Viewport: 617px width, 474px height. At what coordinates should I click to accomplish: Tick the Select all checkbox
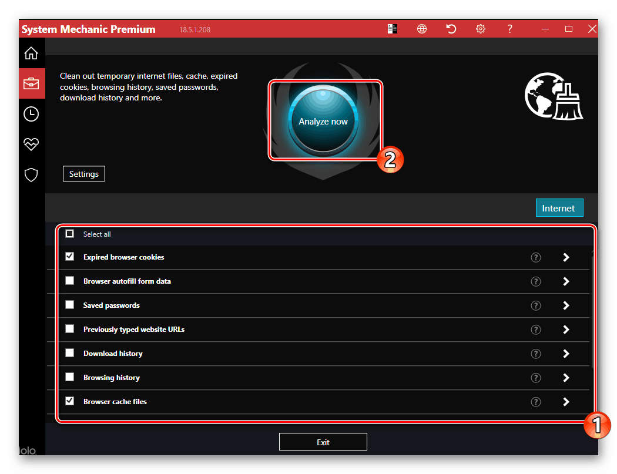tap(70, 234)
